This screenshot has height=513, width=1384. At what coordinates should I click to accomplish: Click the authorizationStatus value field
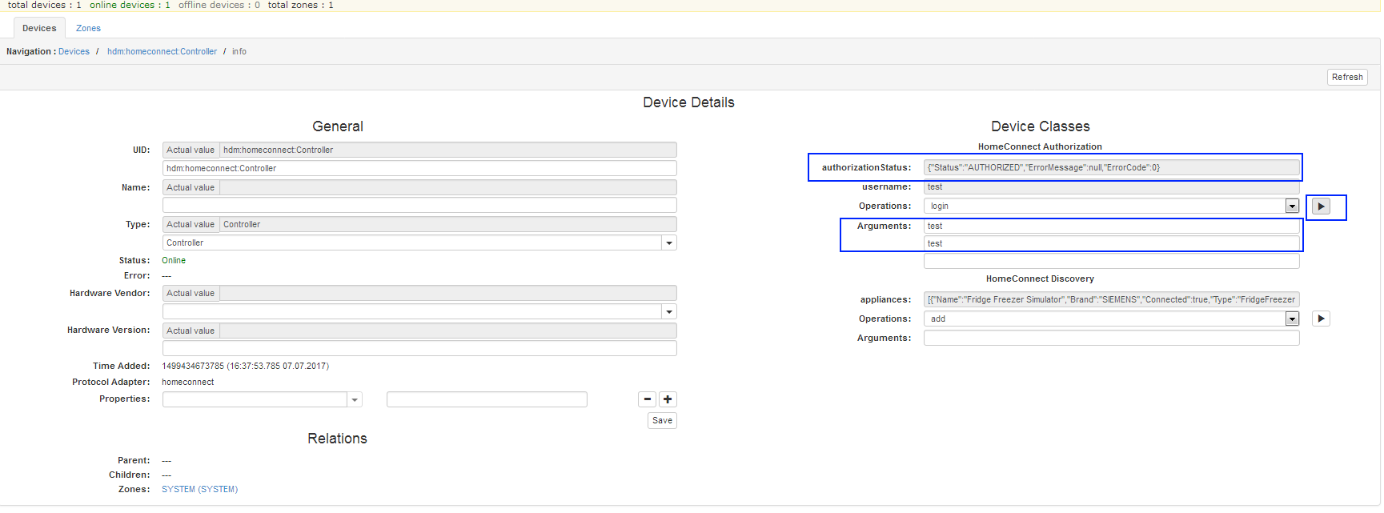coord(1111,167)
